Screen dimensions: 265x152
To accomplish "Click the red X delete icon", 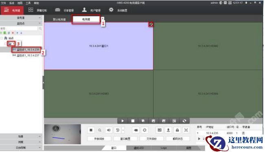I will [x=13, y=33].
